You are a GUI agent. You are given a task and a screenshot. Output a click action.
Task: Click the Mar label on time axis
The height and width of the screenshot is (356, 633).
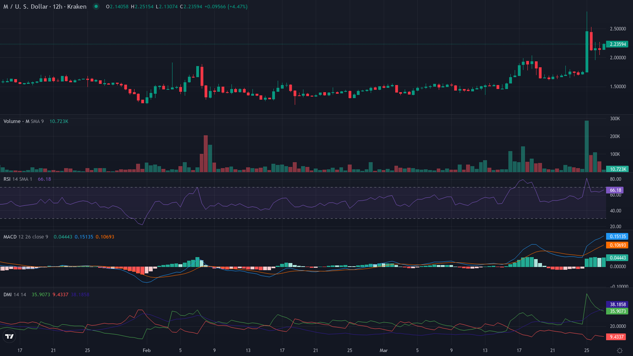[x=383, y=350]
